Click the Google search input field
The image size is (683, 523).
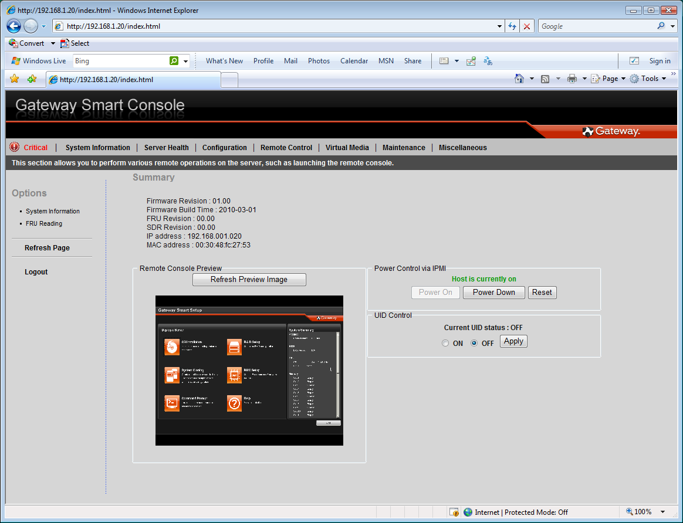click(597, 26)
